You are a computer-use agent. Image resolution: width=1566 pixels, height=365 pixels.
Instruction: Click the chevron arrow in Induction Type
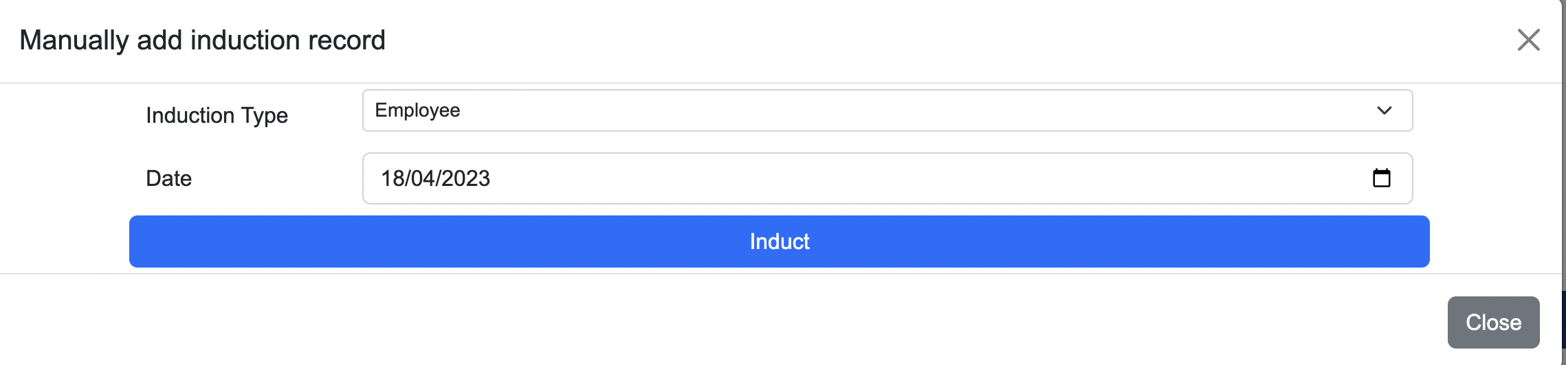[x=1384, y=110]
